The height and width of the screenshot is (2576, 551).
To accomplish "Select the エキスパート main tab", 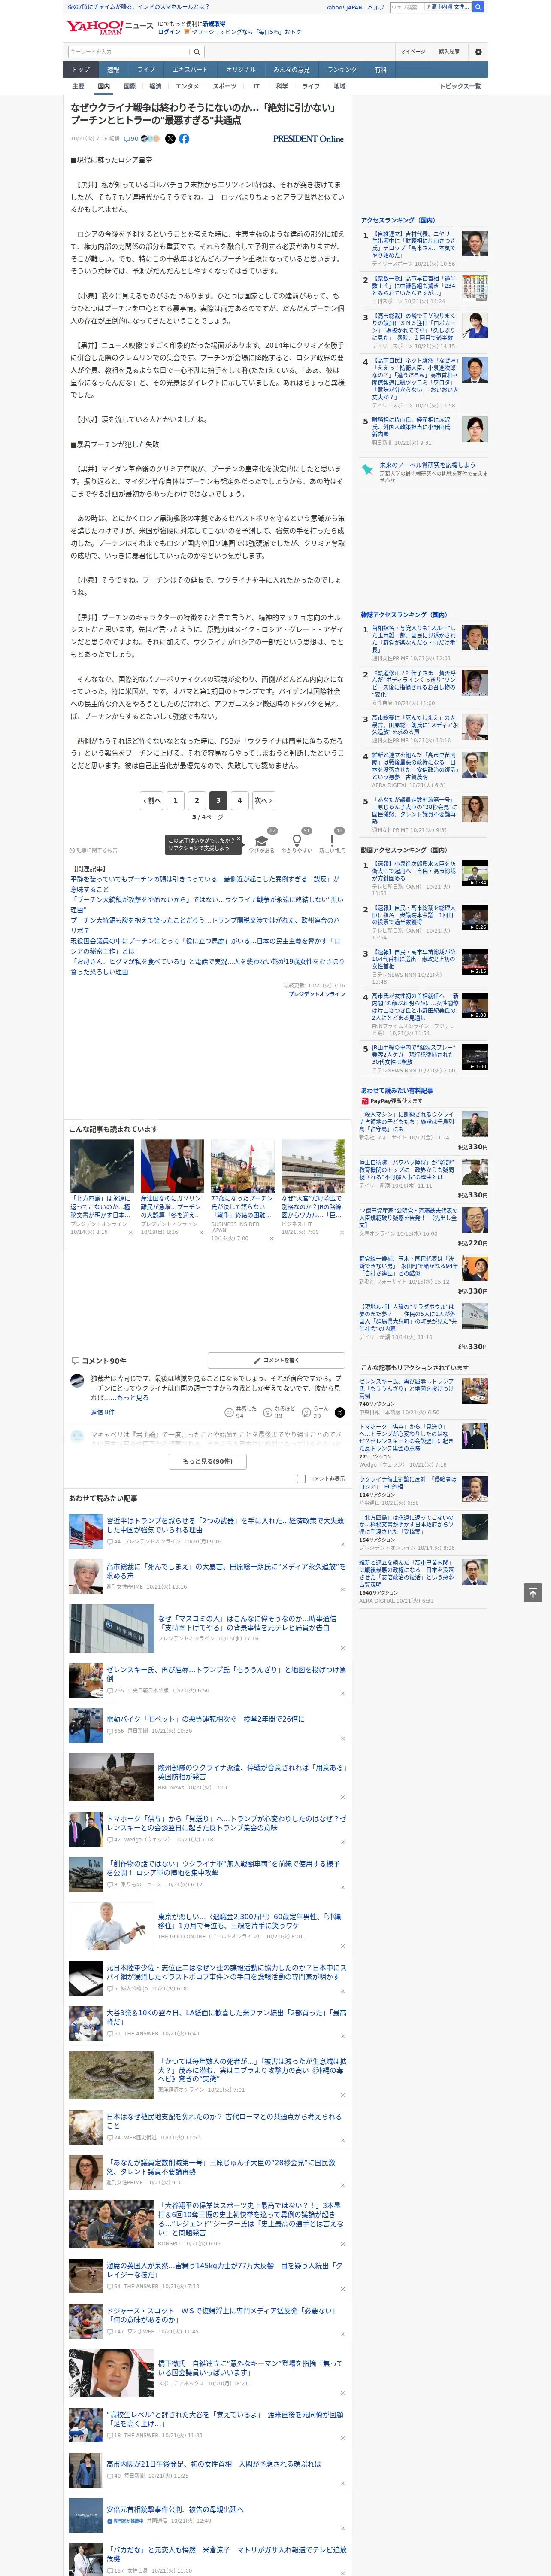I will click(x=190, y=70).
